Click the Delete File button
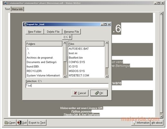This screenshot has height=129, width=167. (x=53, y=32)
